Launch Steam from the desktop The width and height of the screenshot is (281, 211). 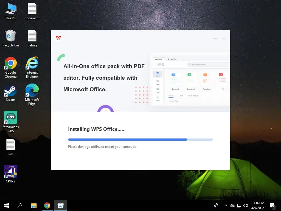point(11,93)
